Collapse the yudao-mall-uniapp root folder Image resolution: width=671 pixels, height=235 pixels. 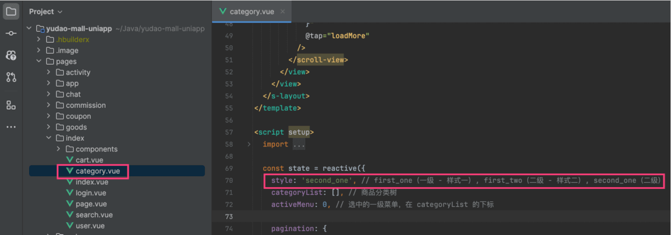pyautogui.click(x=29, y=29)
